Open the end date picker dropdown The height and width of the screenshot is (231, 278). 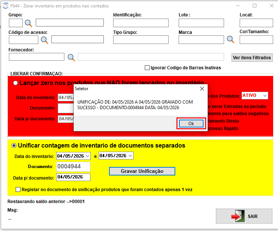coord(130,156)
